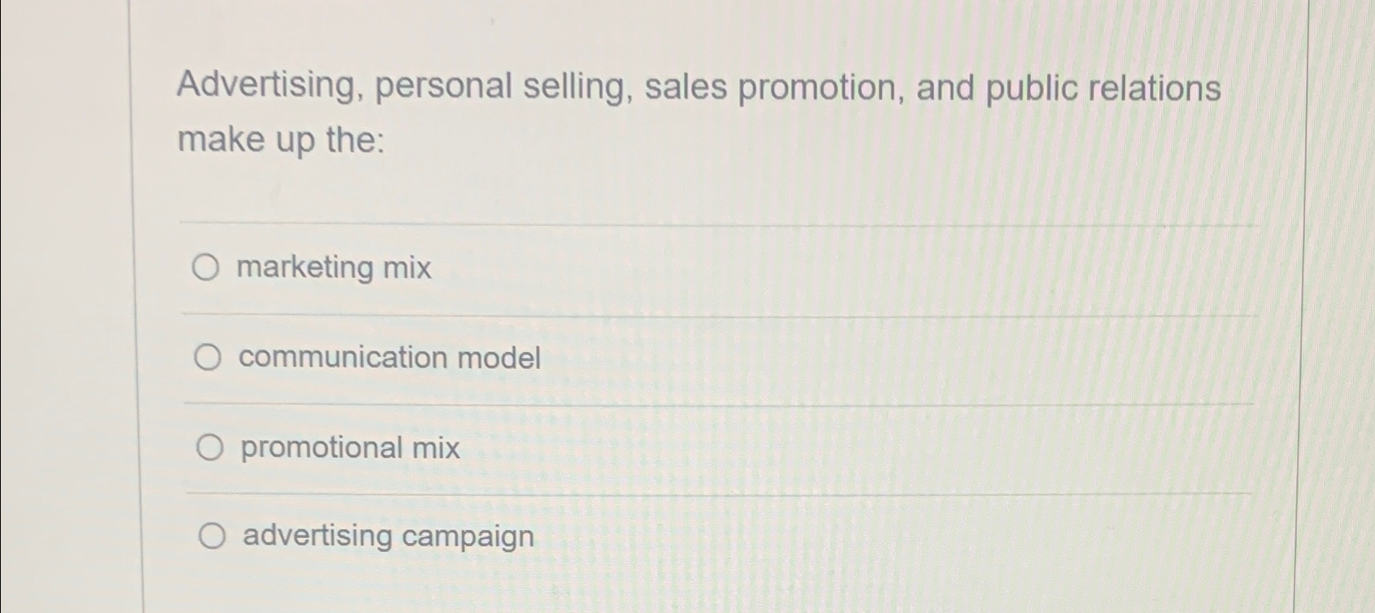Click the communication model option label
This screenshot has height=613, width=1375.
(389, 358)
